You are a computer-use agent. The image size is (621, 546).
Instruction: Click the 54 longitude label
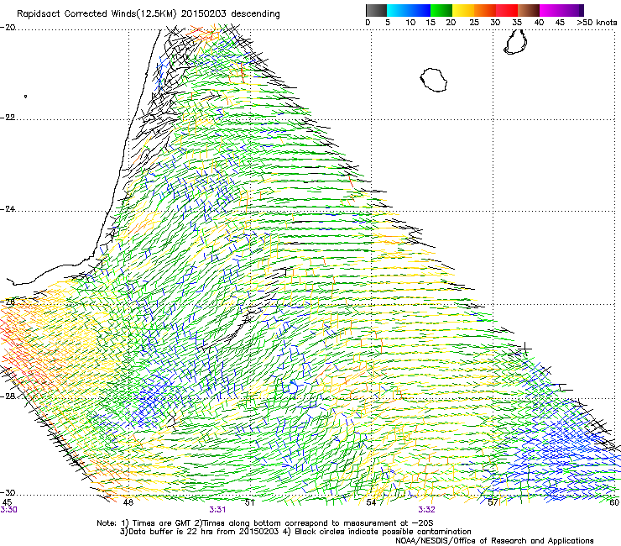[371, 502]
